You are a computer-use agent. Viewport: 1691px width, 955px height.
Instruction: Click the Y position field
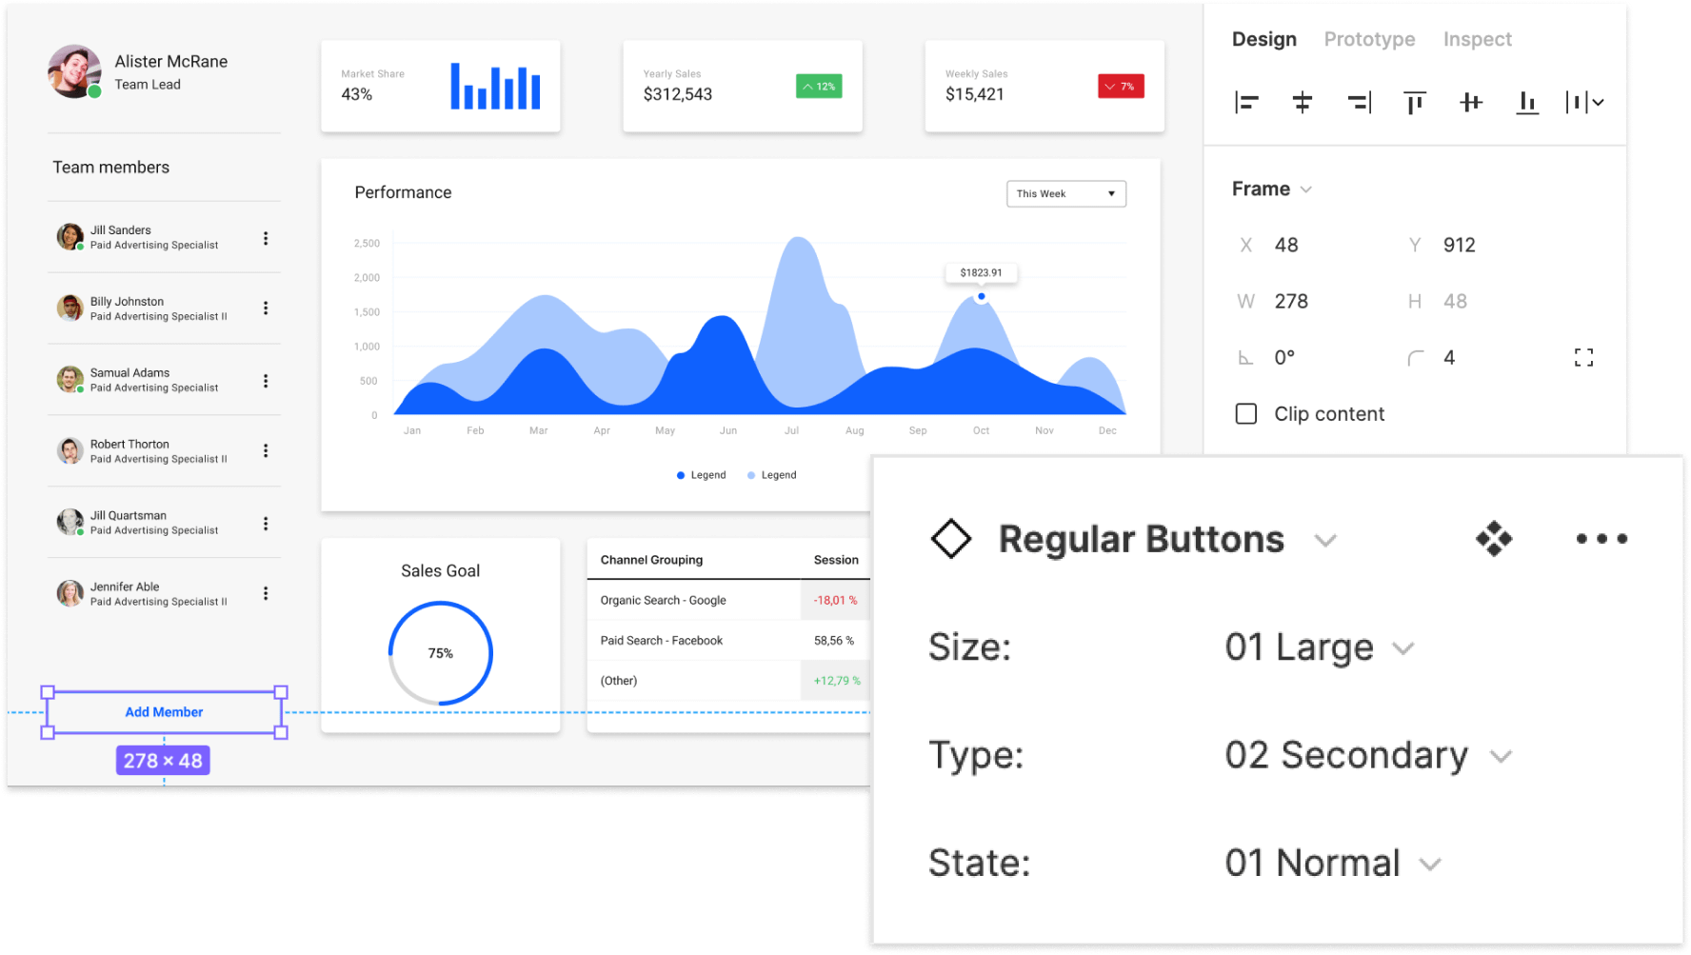[x=1459, y=246]
